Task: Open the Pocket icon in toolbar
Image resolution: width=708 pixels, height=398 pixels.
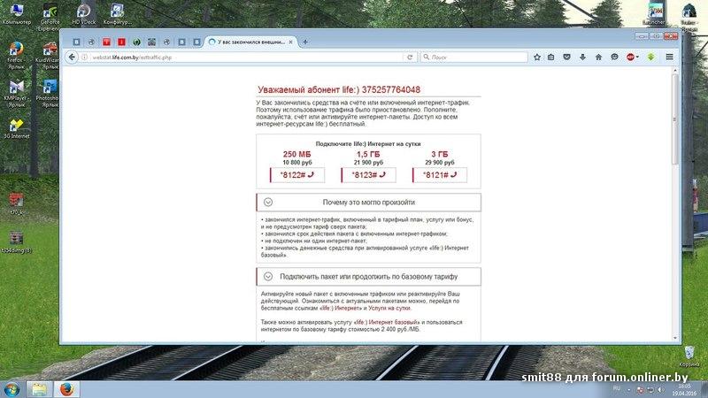Action: [x=566, y=57]
